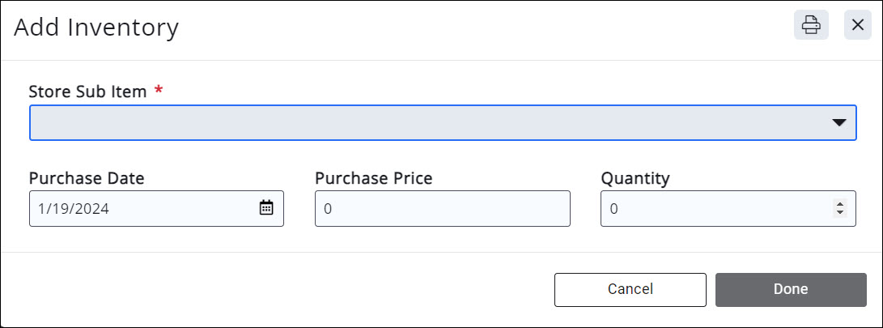The width and height of the screenshot is (883, 328).
Task: Increase Quantity with the up arrow
Action: [840, 204]
